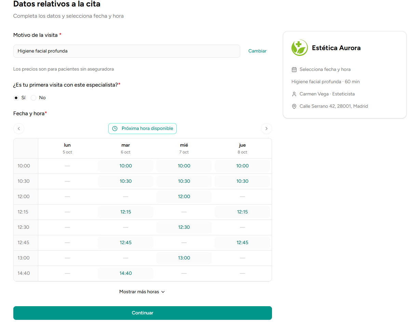The image size is (409, 327).
Task: Select 12:15 on Tuesday 6 oct
Action: click(x=126, y=212)
